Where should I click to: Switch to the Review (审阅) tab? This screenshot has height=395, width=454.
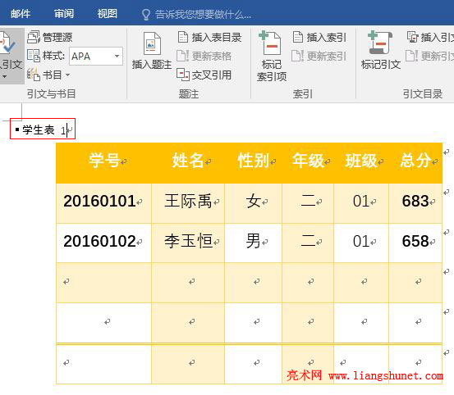pyautogui.click(x=64, y=13)
